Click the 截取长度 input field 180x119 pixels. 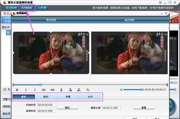pyautogui.click(x=112, y=108)
